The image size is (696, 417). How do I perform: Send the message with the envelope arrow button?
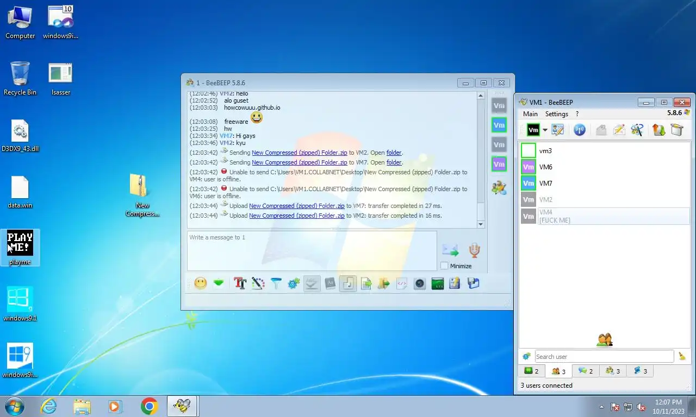pyautogui.click(x=450, y=250)
